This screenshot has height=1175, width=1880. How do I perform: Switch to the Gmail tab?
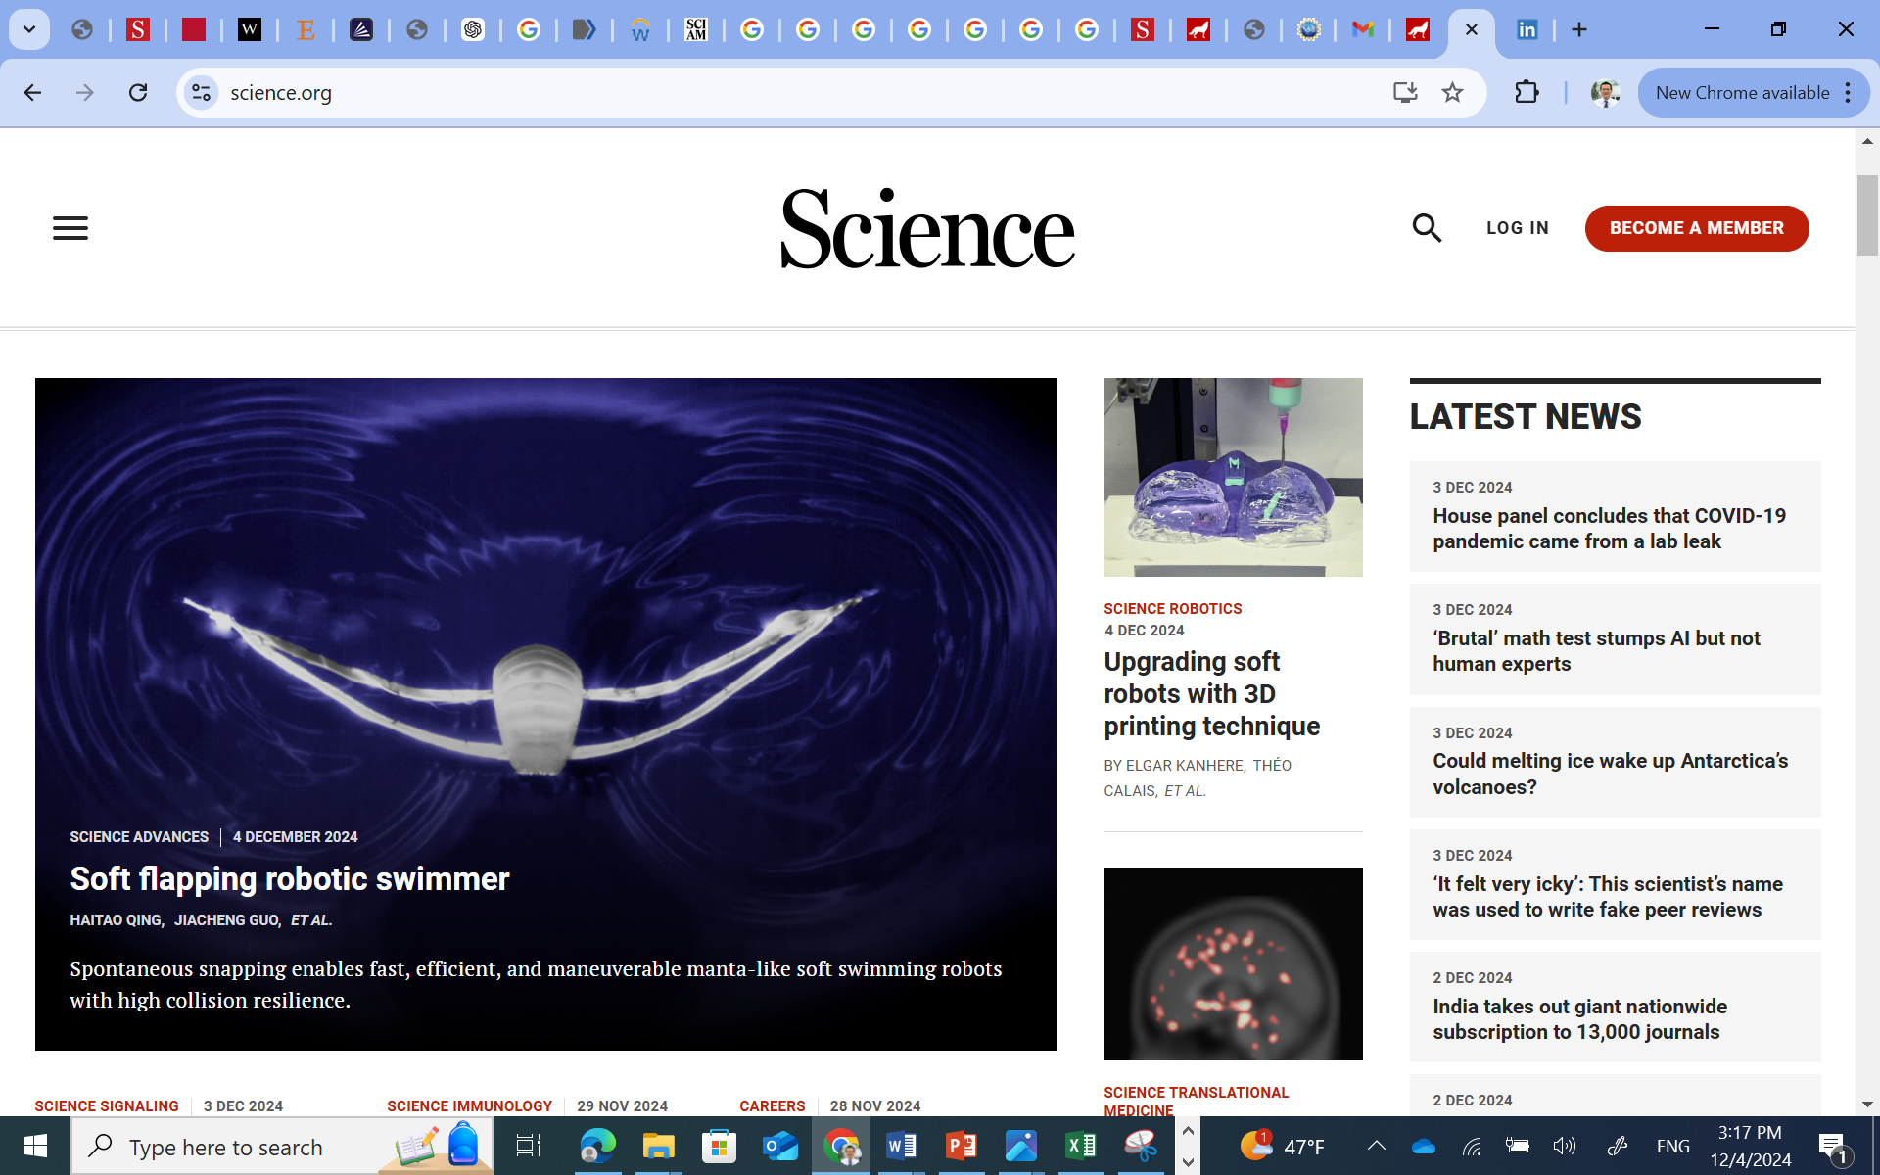(x=1362, y=29)
